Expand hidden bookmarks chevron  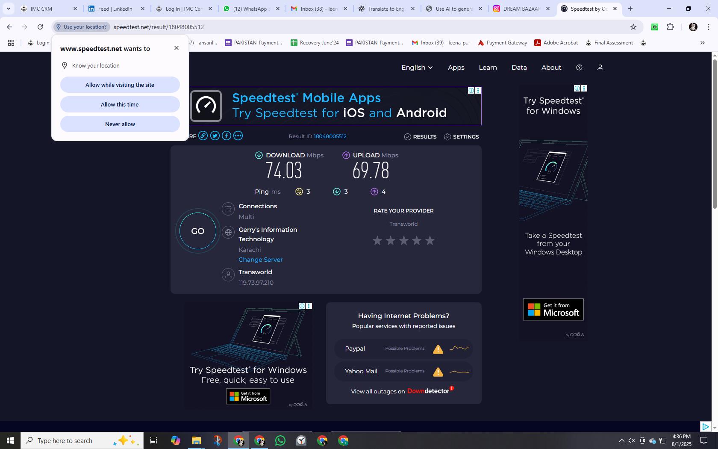(702, 43)
